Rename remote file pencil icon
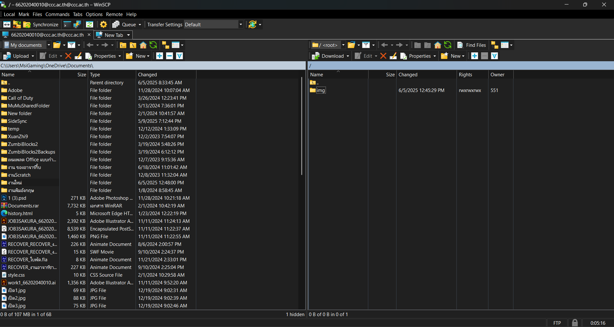 click(x=393, y=56)
